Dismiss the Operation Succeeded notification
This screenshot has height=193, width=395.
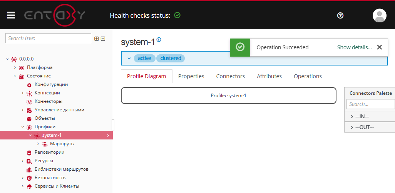click(x=379, y=47)
